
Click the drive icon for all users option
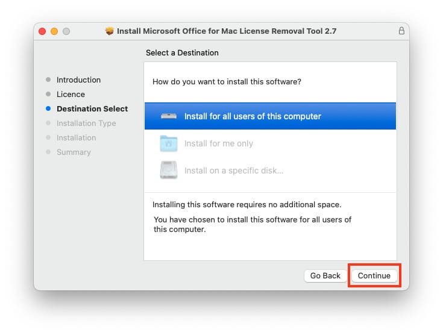click(x=169, y=116)
